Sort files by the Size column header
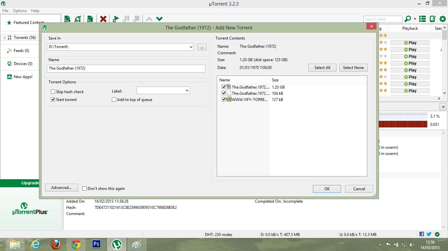 coord(282,80)
